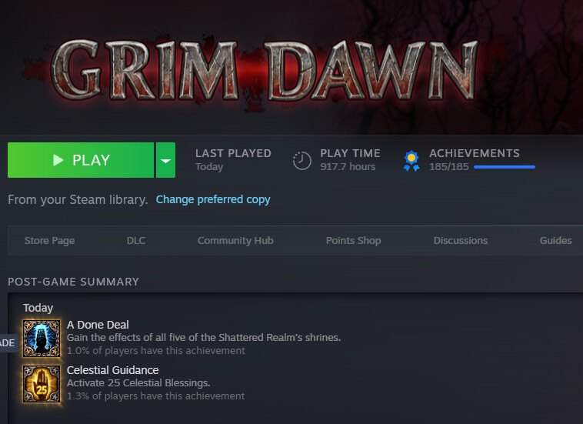Image resolution: width=583 pixels, height=424 pixels.
Task: Switch to the Community Hub tab
Action: [235, 240]
